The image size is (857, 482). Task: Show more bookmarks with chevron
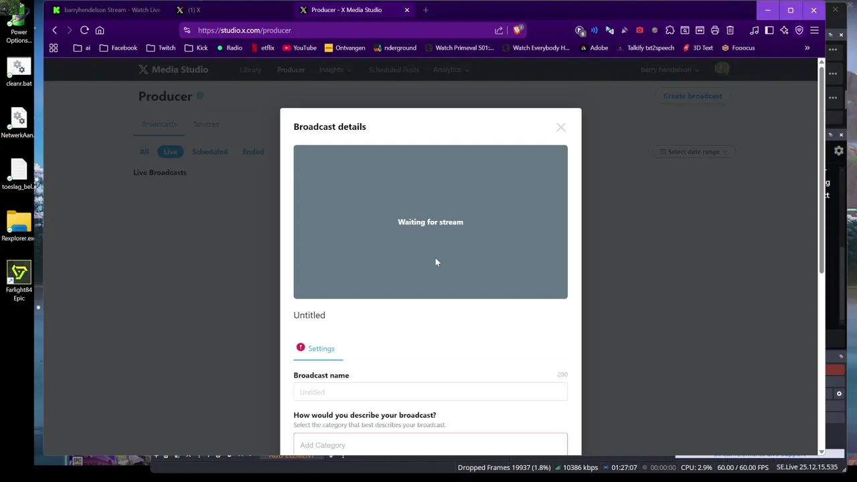click(807, 48)
